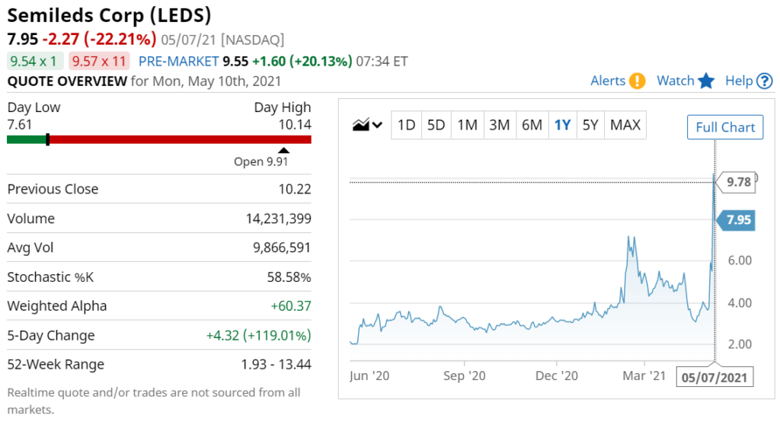Open the Full Chart button
The height and width of the screenshot is (422, 780).
725,127
